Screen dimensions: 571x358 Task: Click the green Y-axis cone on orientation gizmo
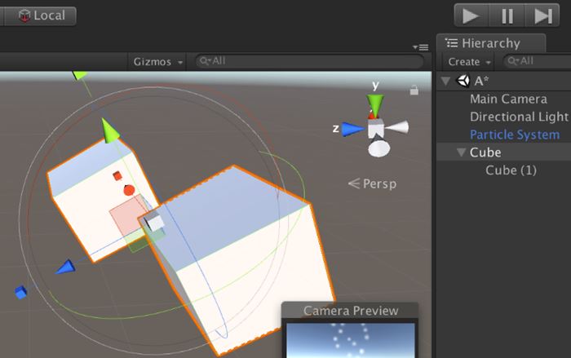point(374,105)
